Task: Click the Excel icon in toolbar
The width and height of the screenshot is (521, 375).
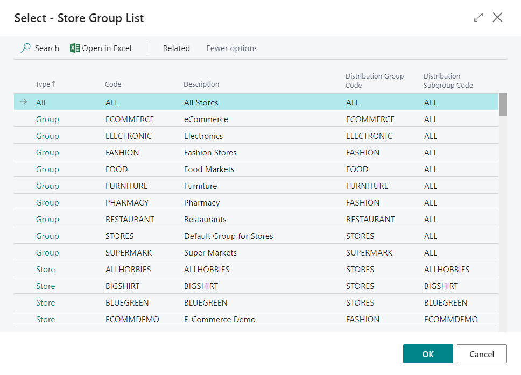Action: (75, 48)
